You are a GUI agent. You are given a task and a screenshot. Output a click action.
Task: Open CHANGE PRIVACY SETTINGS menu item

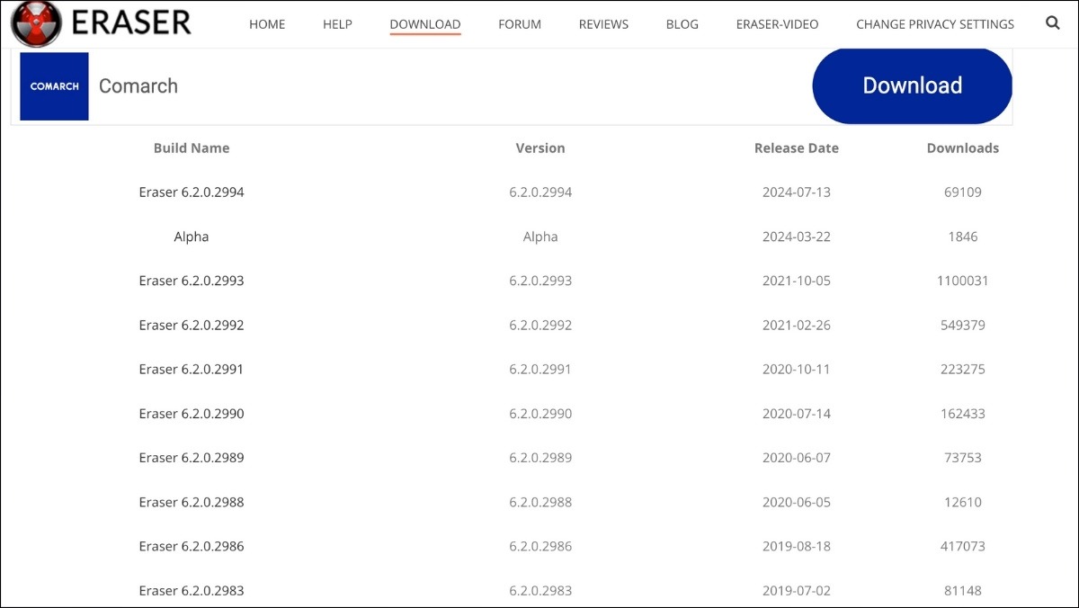[935, 24]
